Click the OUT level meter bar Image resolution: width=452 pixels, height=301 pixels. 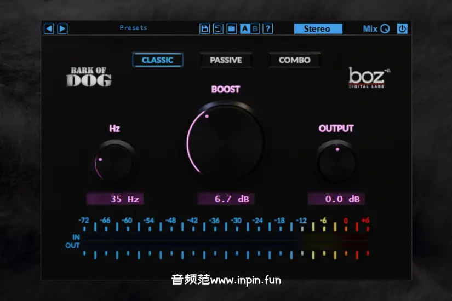click(226, 245)
